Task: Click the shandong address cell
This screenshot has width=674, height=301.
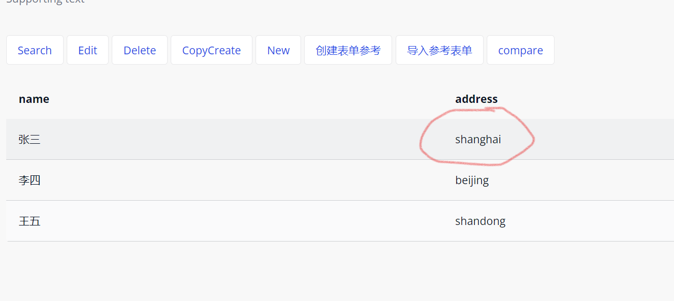Action: click(x=480, y=221)
